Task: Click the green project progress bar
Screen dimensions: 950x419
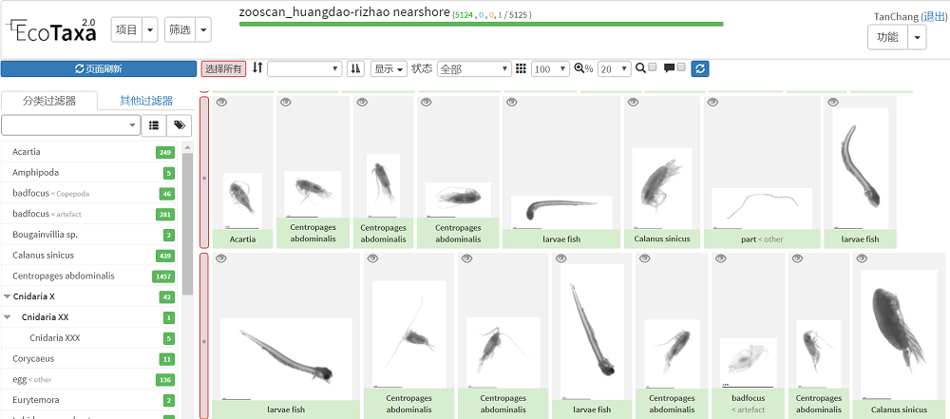Action: tap(481, 24)
